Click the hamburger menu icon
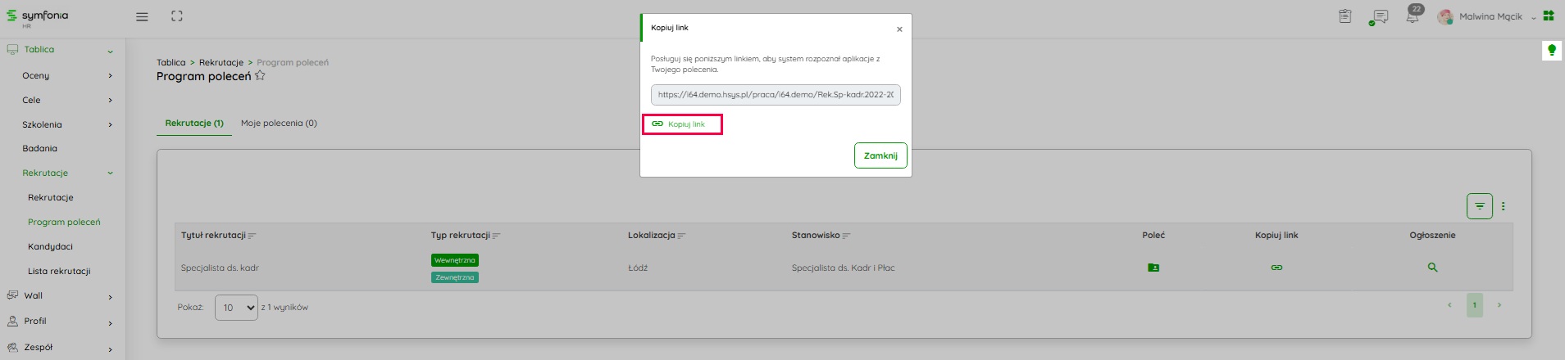 (142, 16)
